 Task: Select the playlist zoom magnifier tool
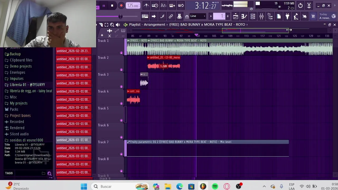[112, 25]
